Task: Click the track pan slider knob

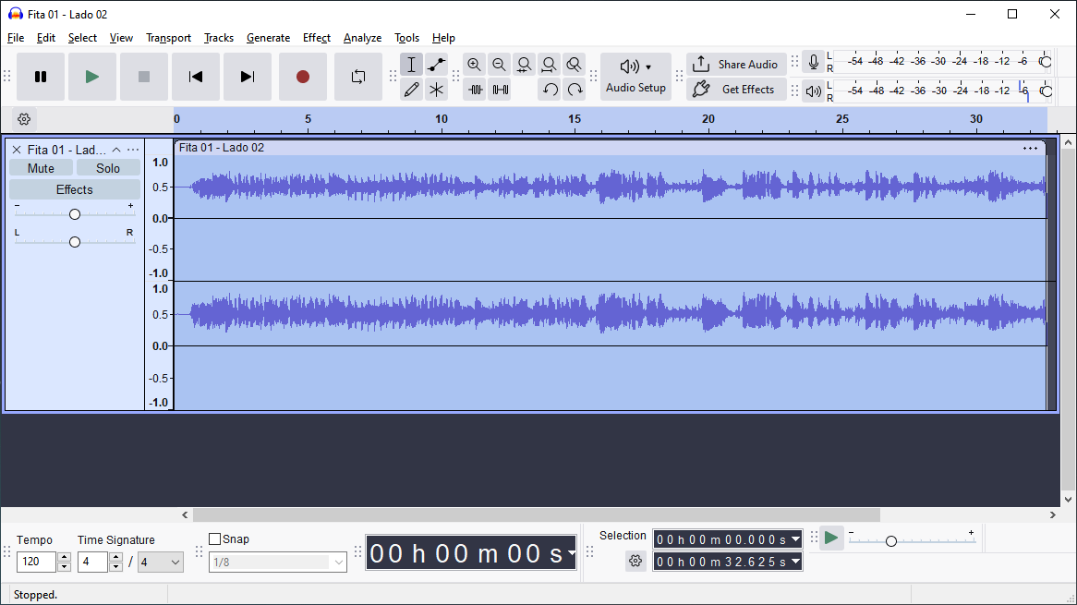Action: click(x=75, y=242)
